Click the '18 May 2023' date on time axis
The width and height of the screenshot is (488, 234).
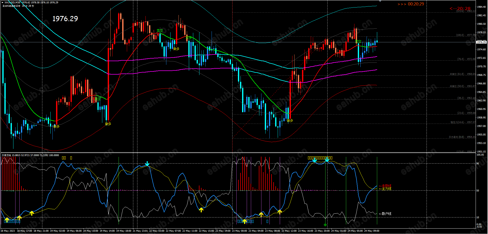[8, 231]
